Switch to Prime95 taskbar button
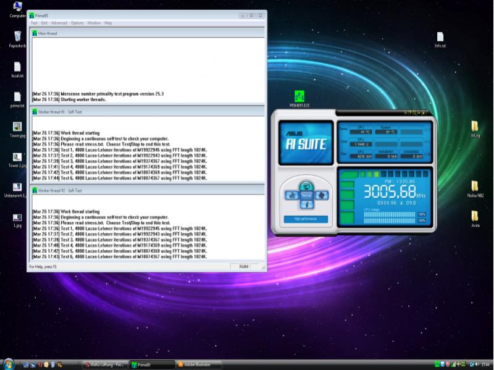The height and width of the screenshot is (370, 494). click(x=152, y=364)
